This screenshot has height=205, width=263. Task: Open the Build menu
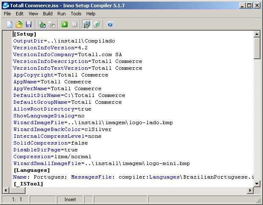(48, 14)
